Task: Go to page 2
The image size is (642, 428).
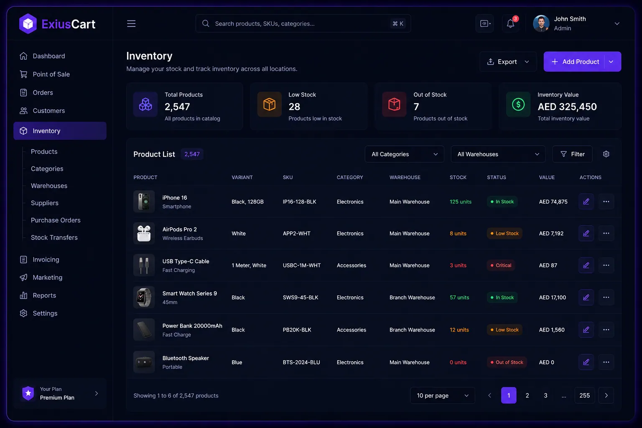Action: click(527, 395)
